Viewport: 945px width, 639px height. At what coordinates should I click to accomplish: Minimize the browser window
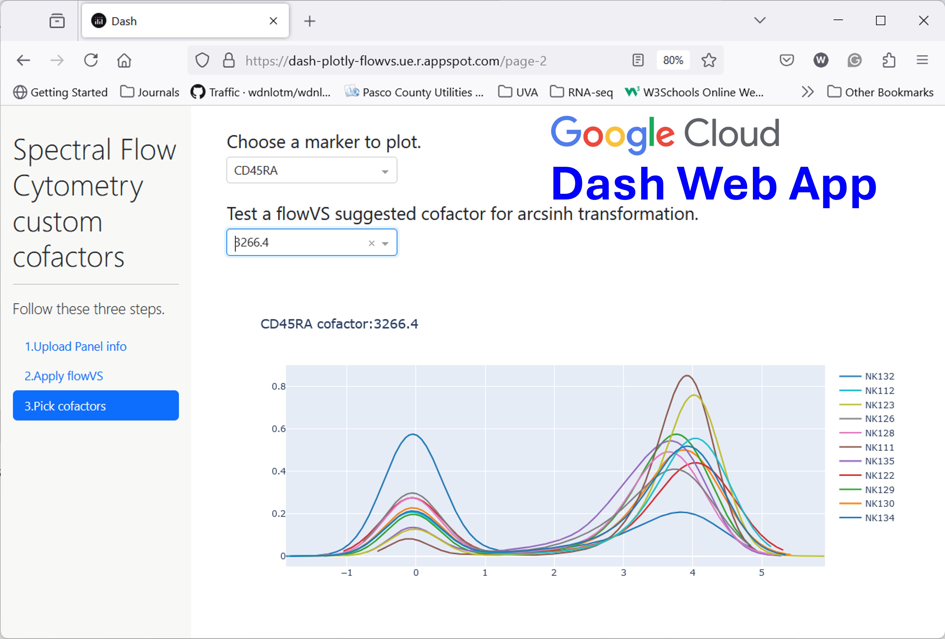point(838,20)
